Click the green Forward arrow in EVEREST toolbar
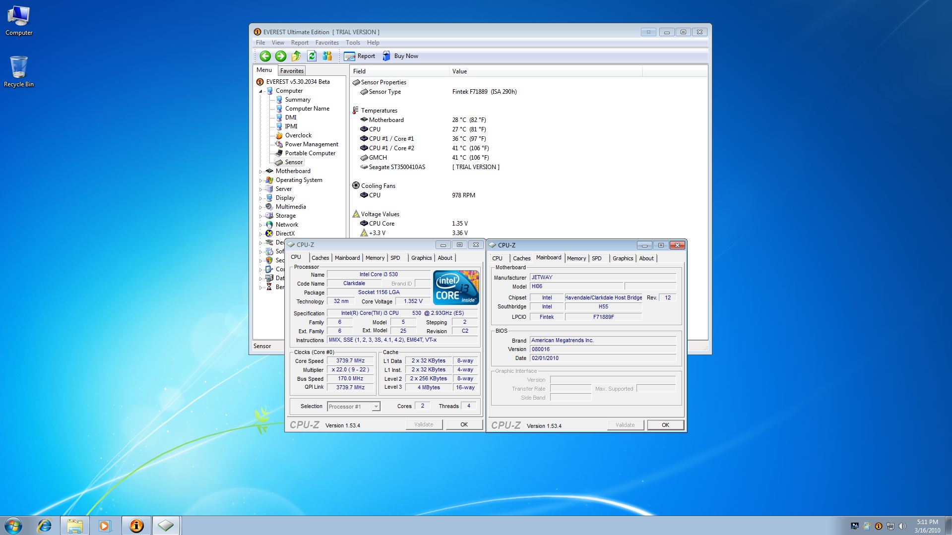The image size is (952, 535). (x=280, y=56)
